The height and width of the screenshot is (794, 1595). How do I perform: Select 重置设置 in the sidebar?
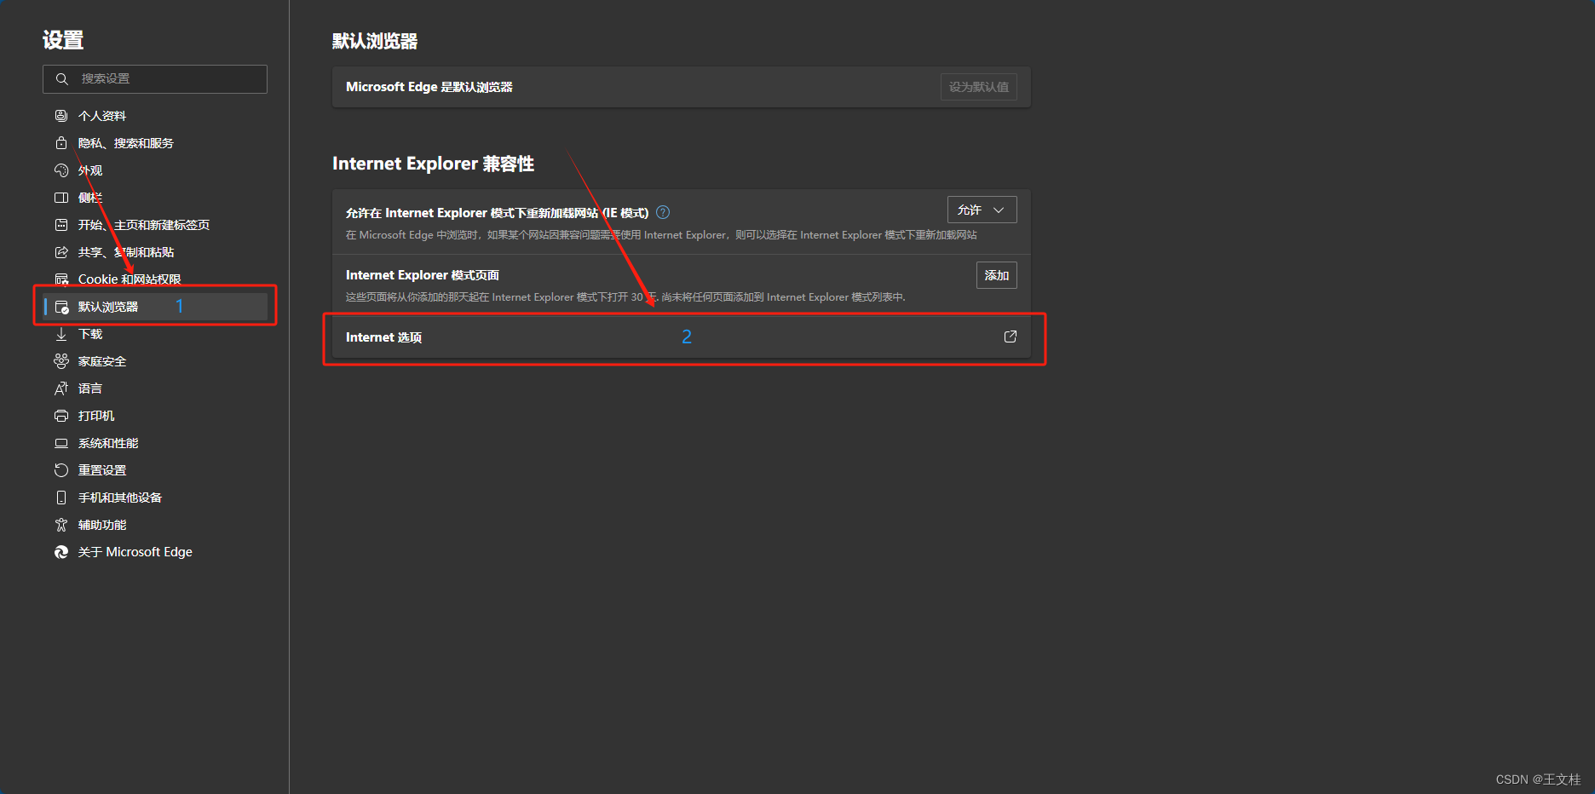pyautogui.click(x=155, y=470)
